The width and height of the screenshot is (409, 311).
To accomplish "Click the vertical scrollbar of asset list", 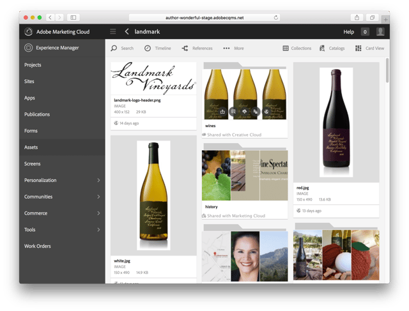I will (387, 70).
